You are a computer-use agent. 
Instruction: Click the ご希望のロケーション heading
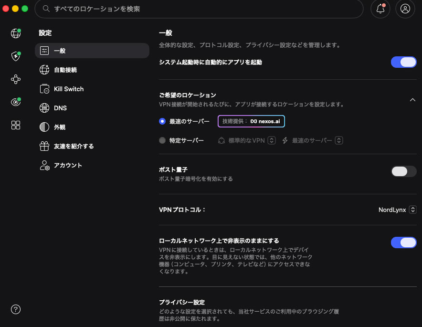(x=188, y=95)
